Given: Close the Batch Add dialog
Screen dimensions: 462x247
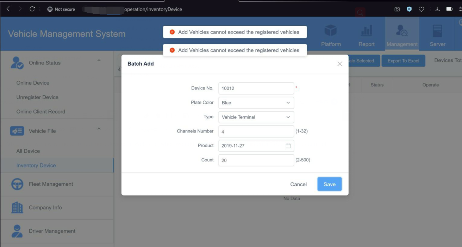Looking at the screenshot, I should pos(339,64).
